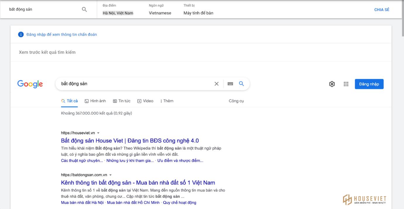Switch to the Tin tức tab
This screenshot has height=209, width=404.
[122, 101]
